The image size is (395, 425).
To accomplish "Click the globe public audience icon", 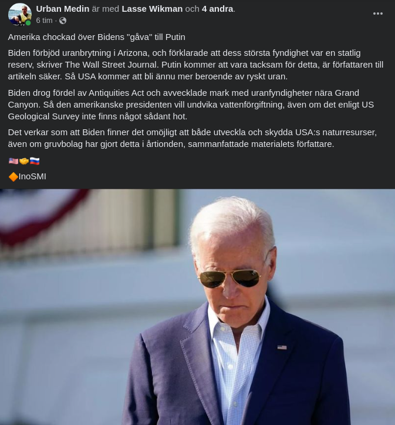I will (63, 21).
